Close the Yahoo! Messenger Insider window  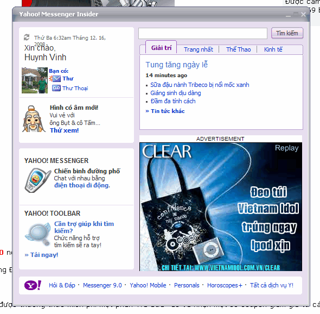[x=303, y=14]
